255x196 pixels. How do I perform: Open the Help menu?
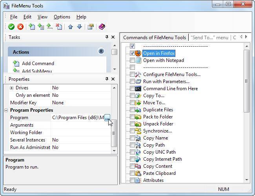click(81, 17)
